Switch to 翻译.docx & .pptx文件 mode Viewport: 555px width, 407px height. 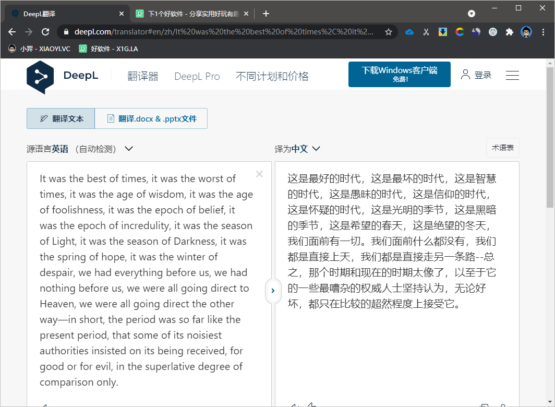pyautogui.click(x=151, y=118)
